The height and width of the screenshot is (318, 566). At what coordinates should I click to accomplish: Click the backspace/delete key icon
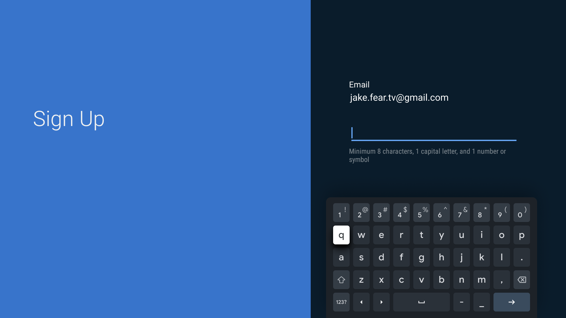coord(522,279)
